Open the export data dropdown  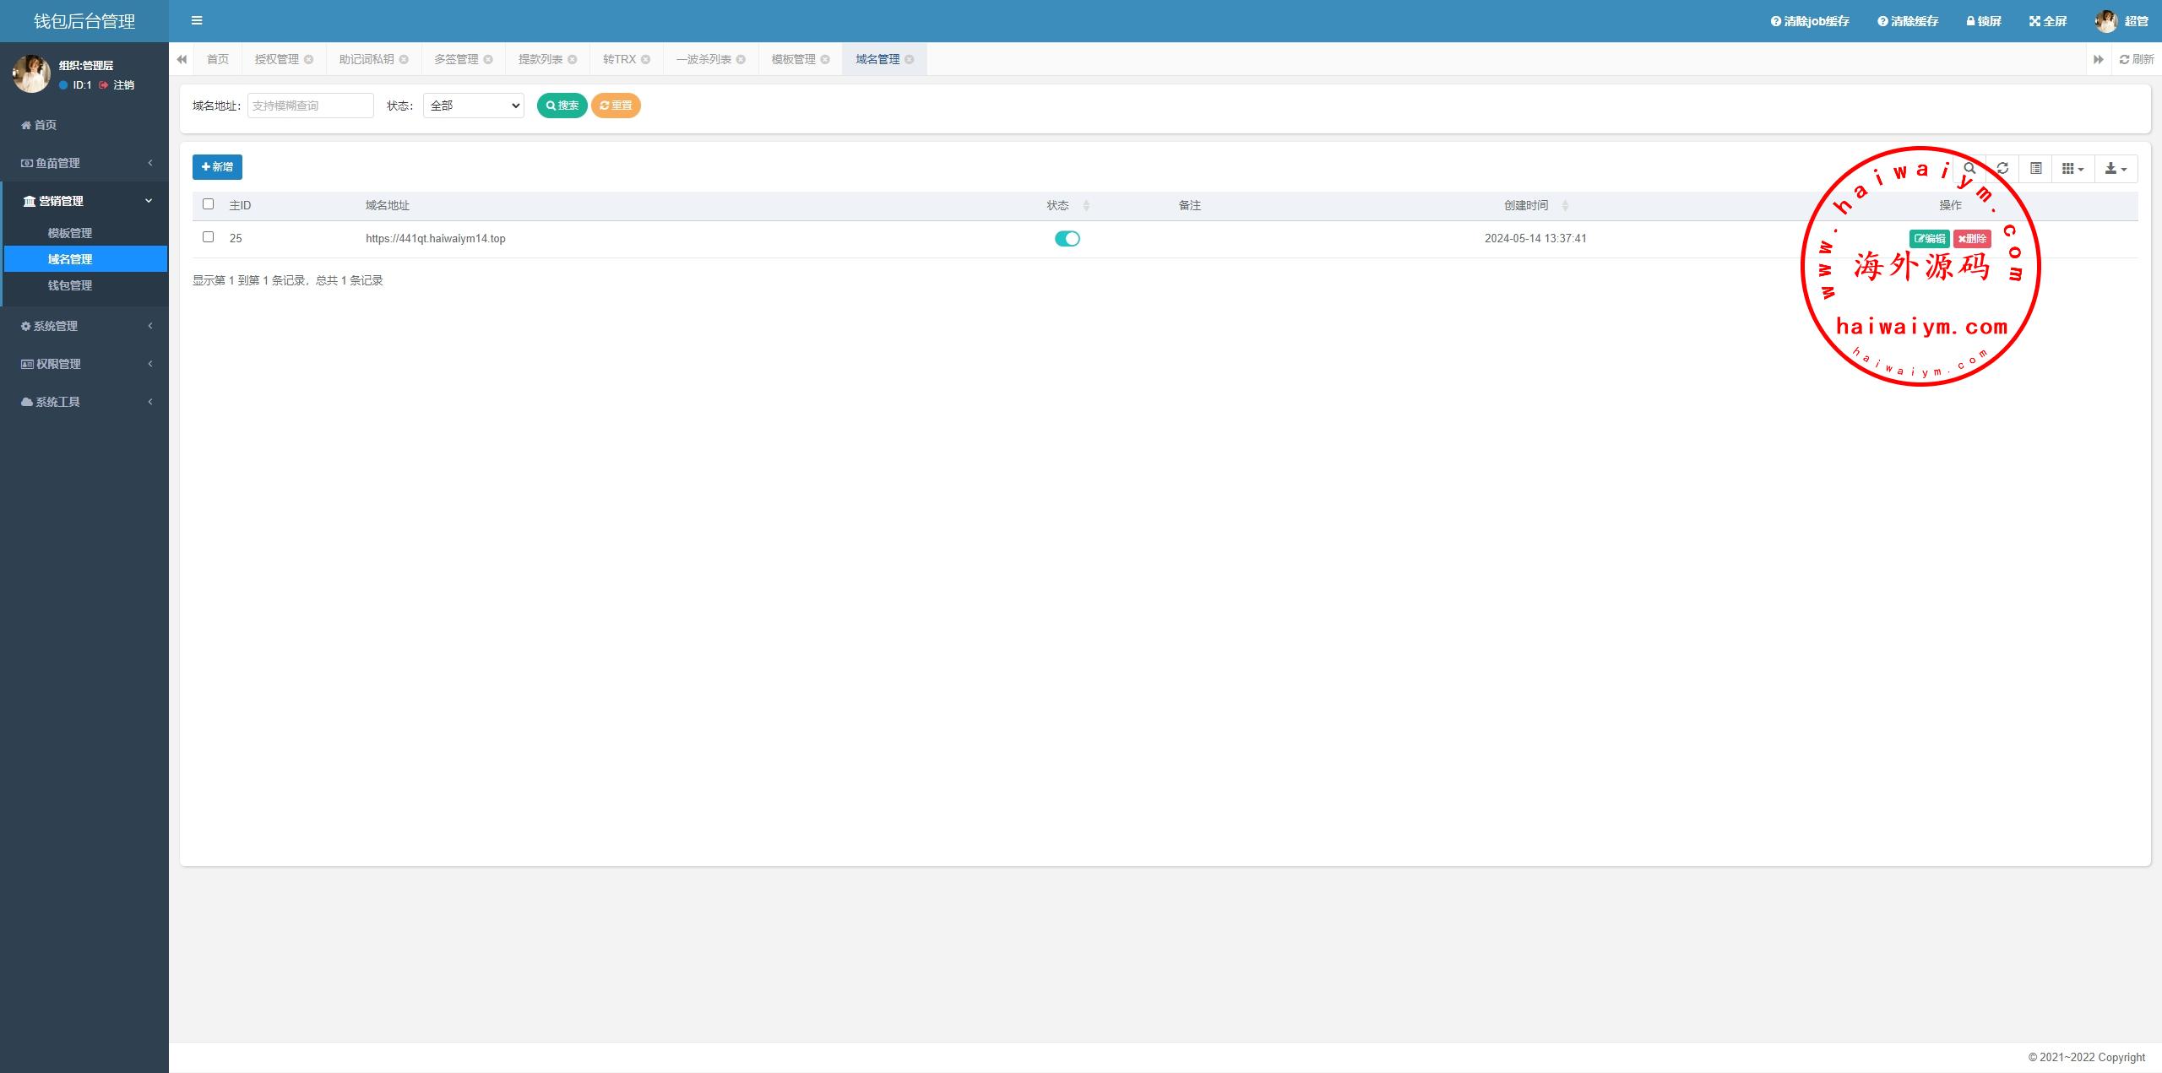pos(2116,168)
